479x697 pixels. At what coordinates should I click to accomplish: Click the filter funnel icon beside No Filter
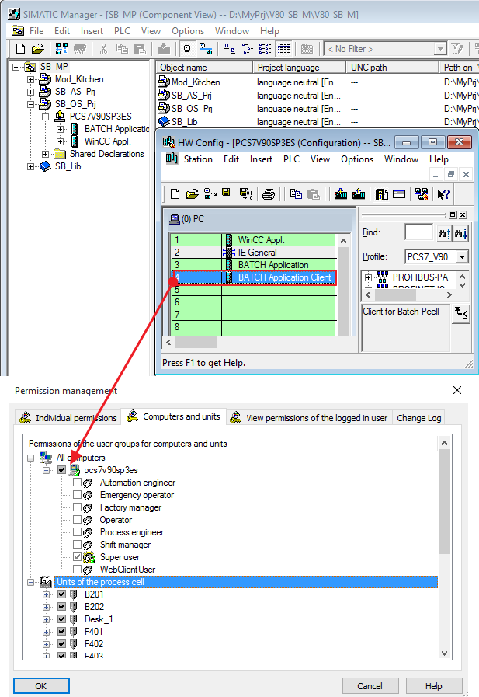click(x=457, y=48)
